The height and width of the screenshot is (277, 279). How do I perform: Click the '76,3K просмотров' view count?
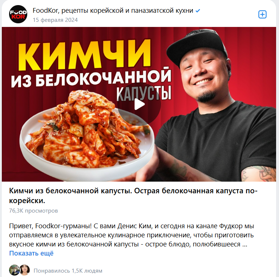coord(33,211)
